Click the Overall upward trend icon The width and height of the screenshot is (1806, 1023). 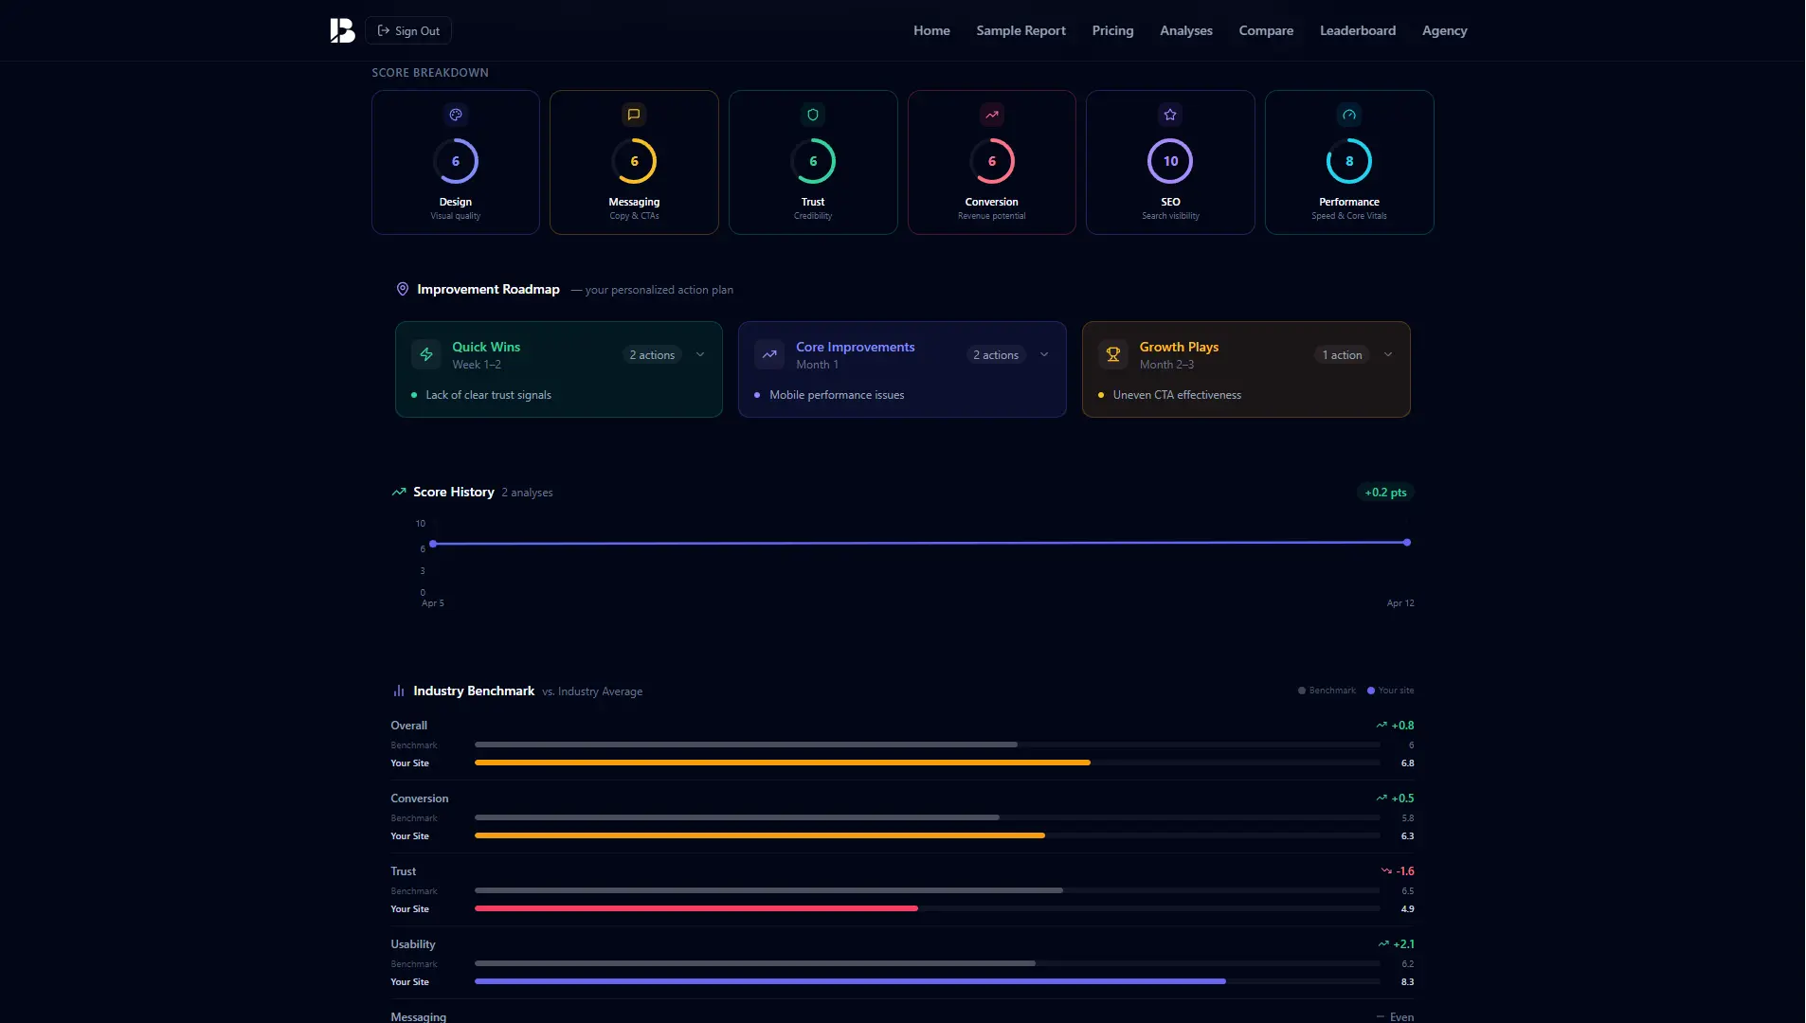1382,725
